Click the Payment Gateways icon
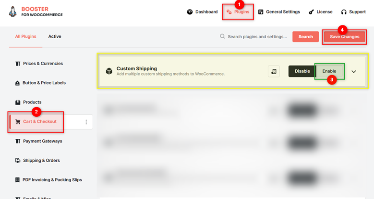 [18, 141]
